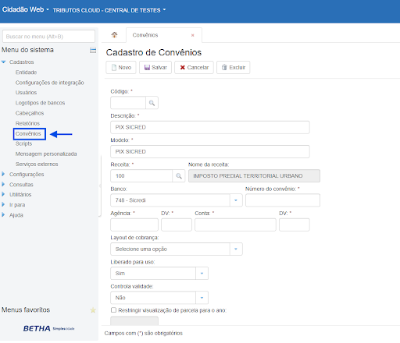Click the Salvar floppy disk button
This screenshot has width=400, height=343.
pos(155,68)
